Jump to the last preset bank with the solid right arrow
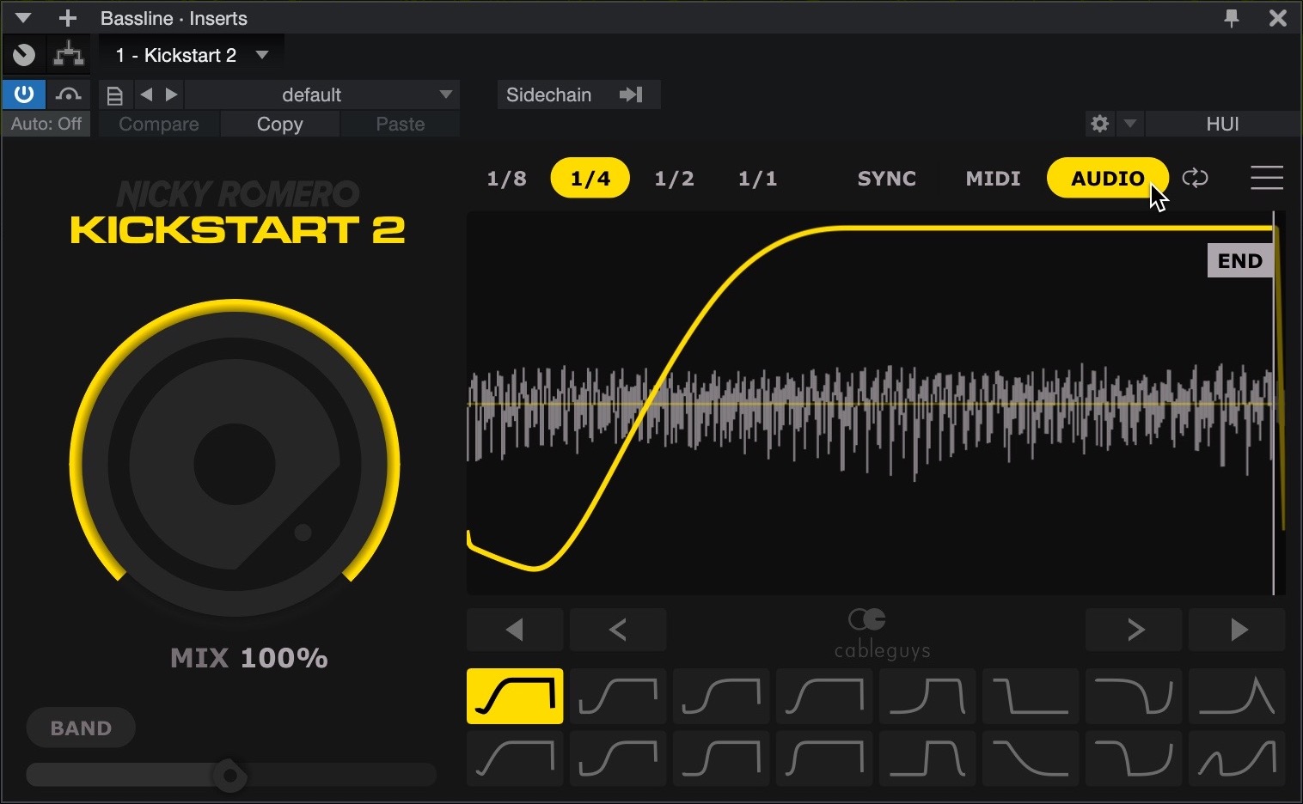Image resolution: width=1303 pixels, height=804 pixels. point(1237,630)
